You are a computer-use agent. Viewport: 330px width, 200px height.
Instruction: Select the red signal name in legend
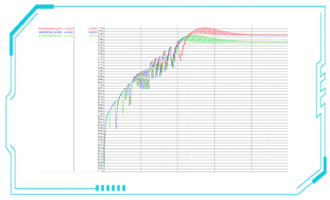(x=54, y=28)
